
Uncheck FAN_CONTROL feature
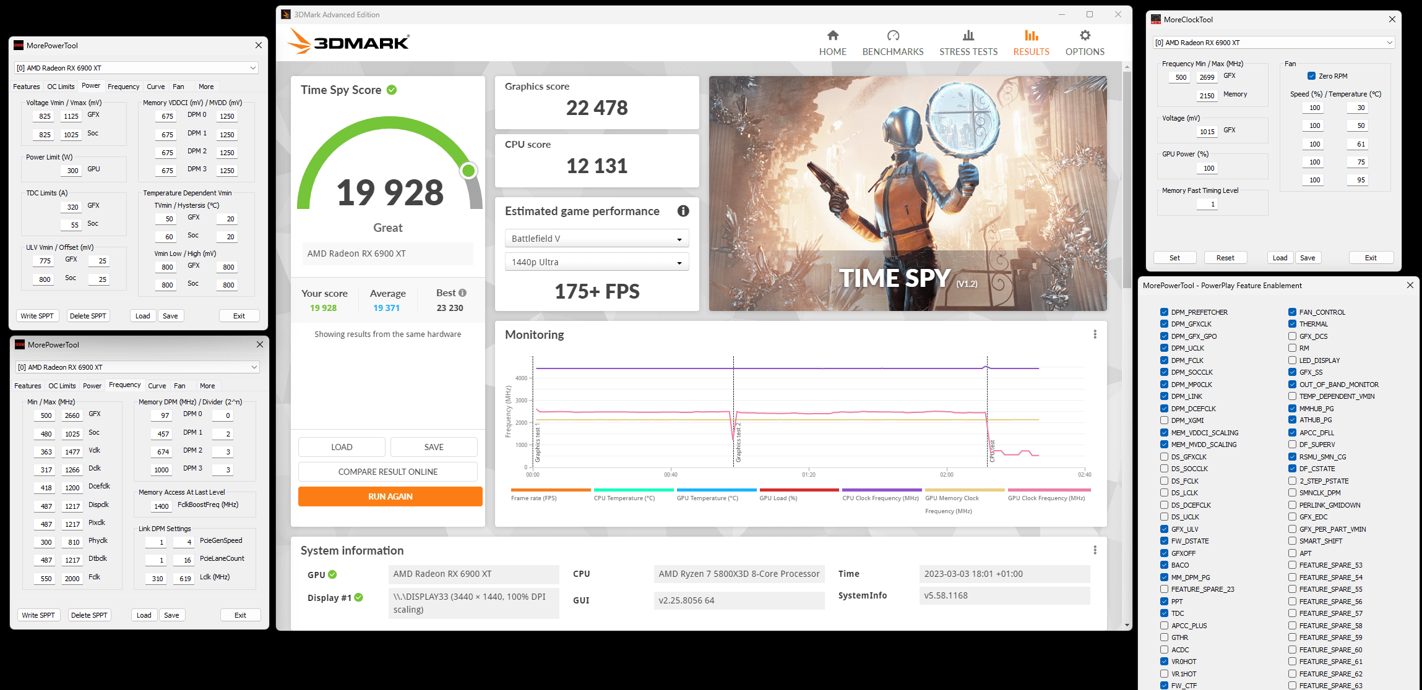[1292, 312]
